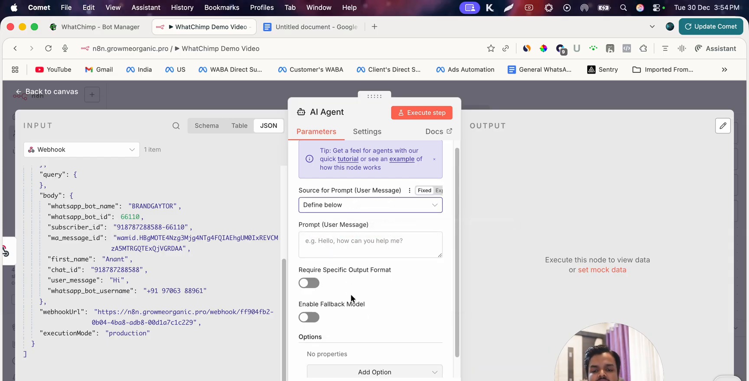Open a new browser tab
This screenshot has height=381, width=749.
[374, 27]
